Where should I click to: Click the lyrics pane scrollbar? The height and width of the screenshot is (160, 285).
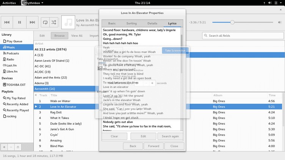click(182, 54)
